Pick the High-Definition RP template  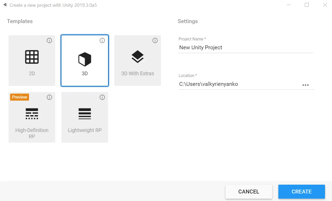pyautogui.click(x=32, y=117)
